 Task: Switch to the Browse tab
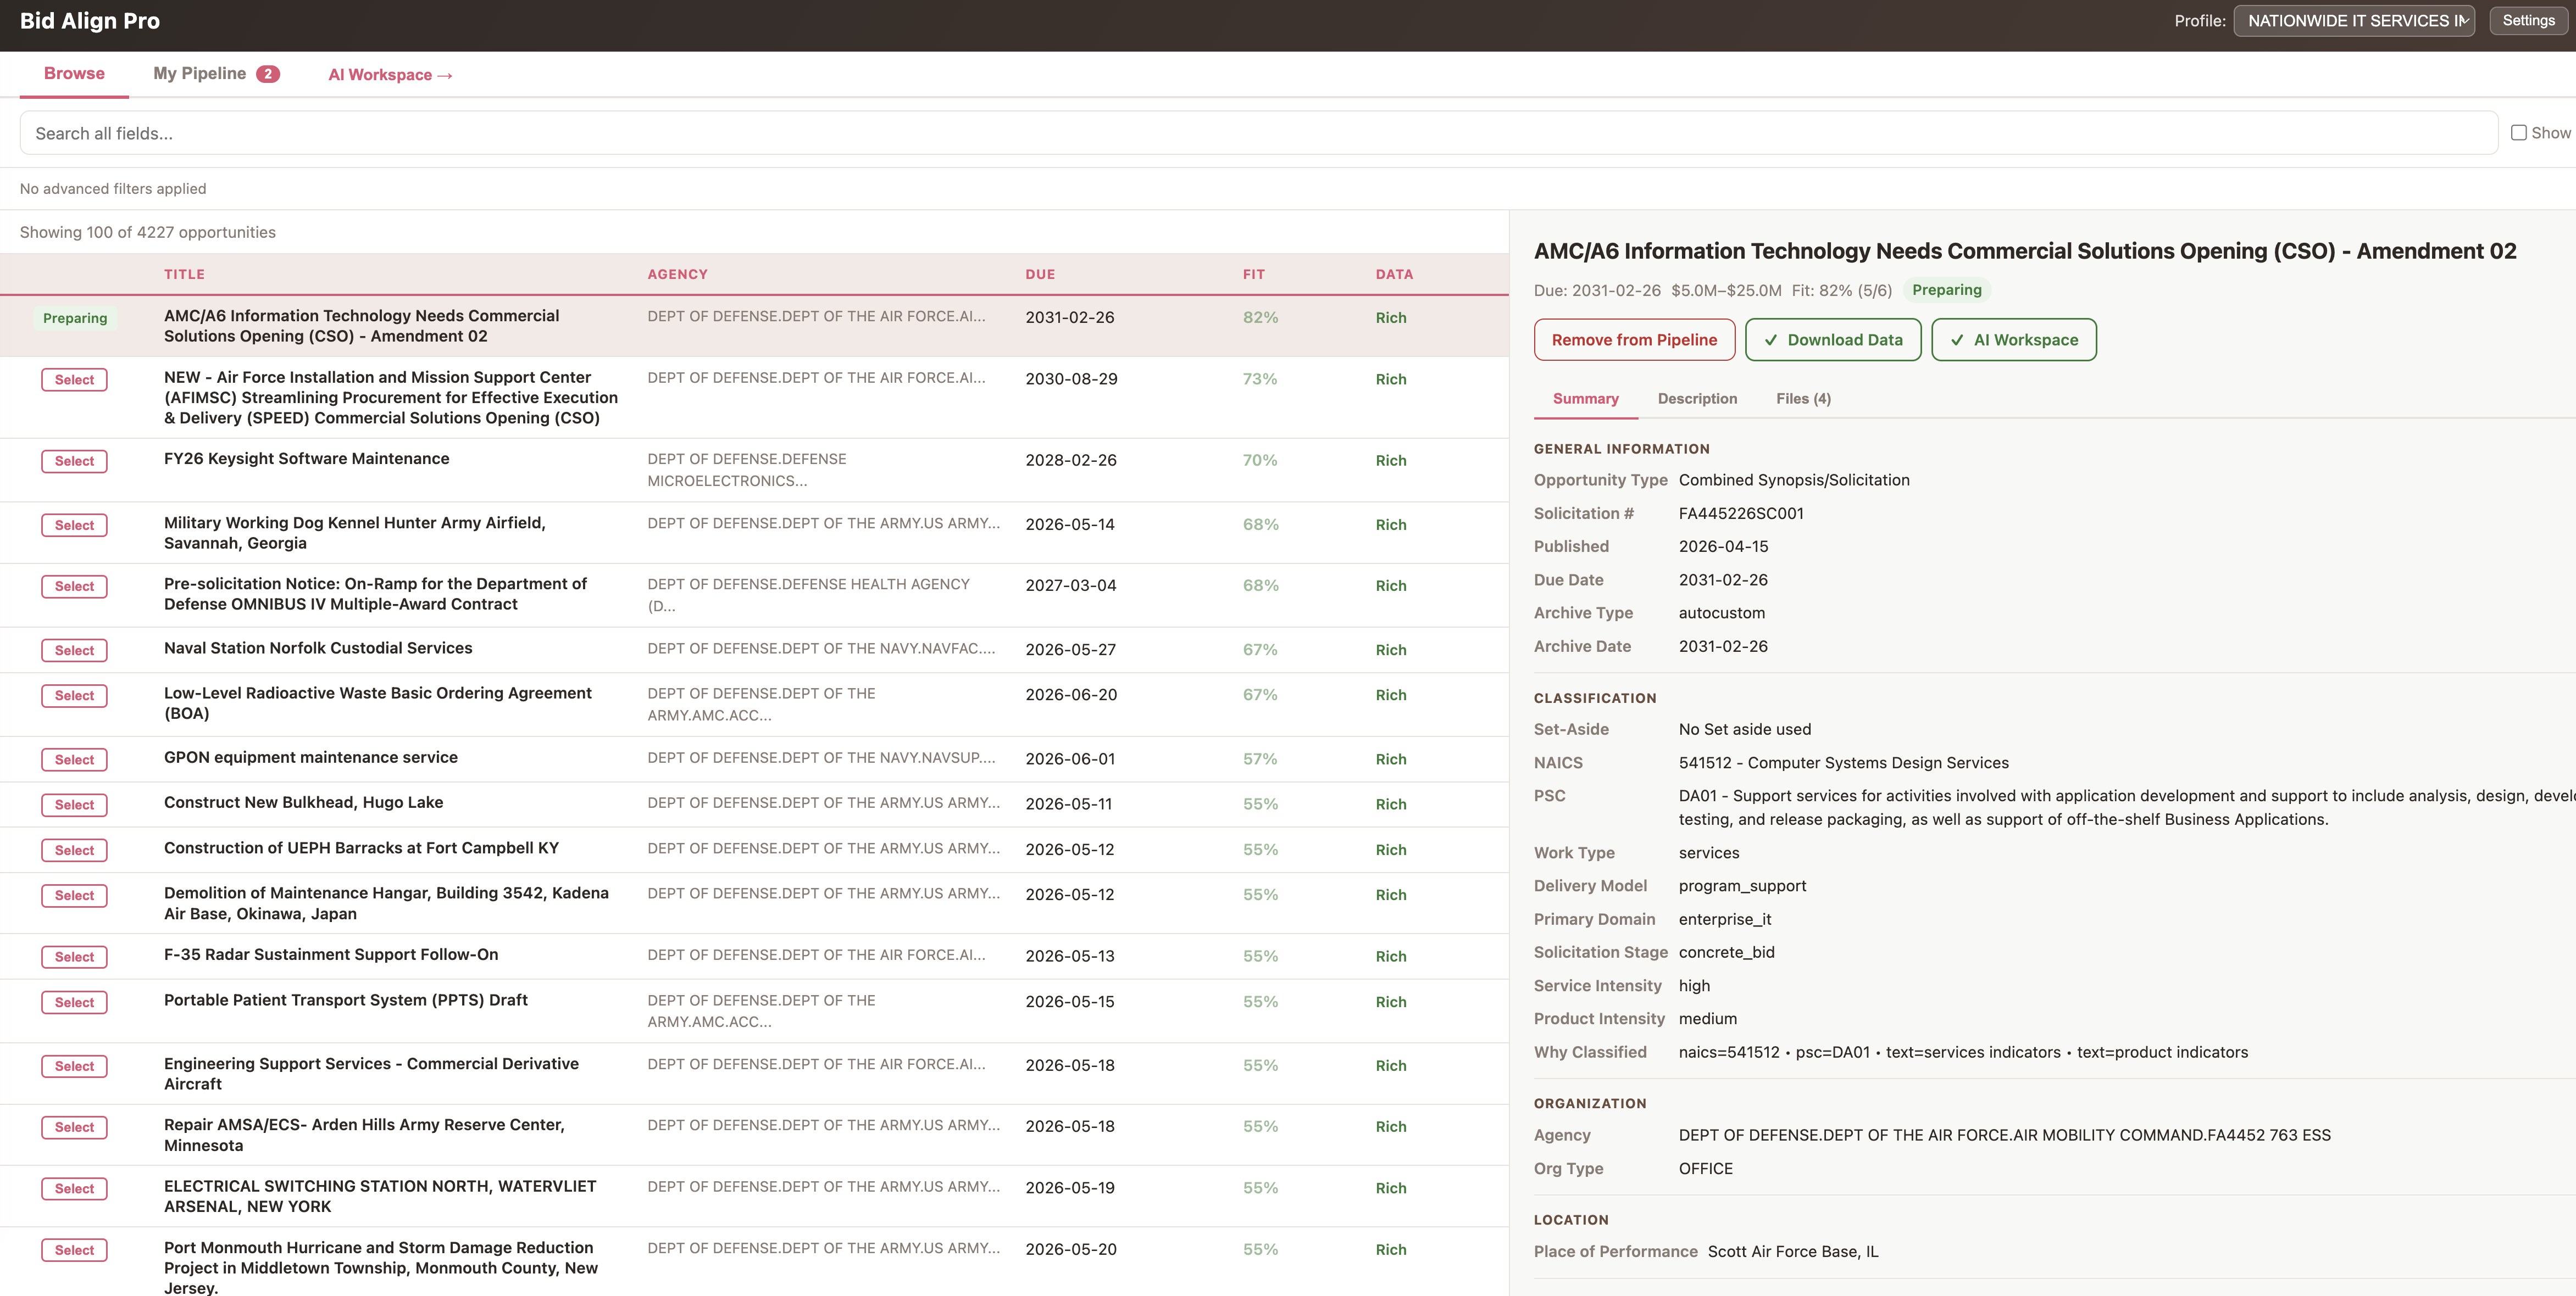[x=74, y=74]
